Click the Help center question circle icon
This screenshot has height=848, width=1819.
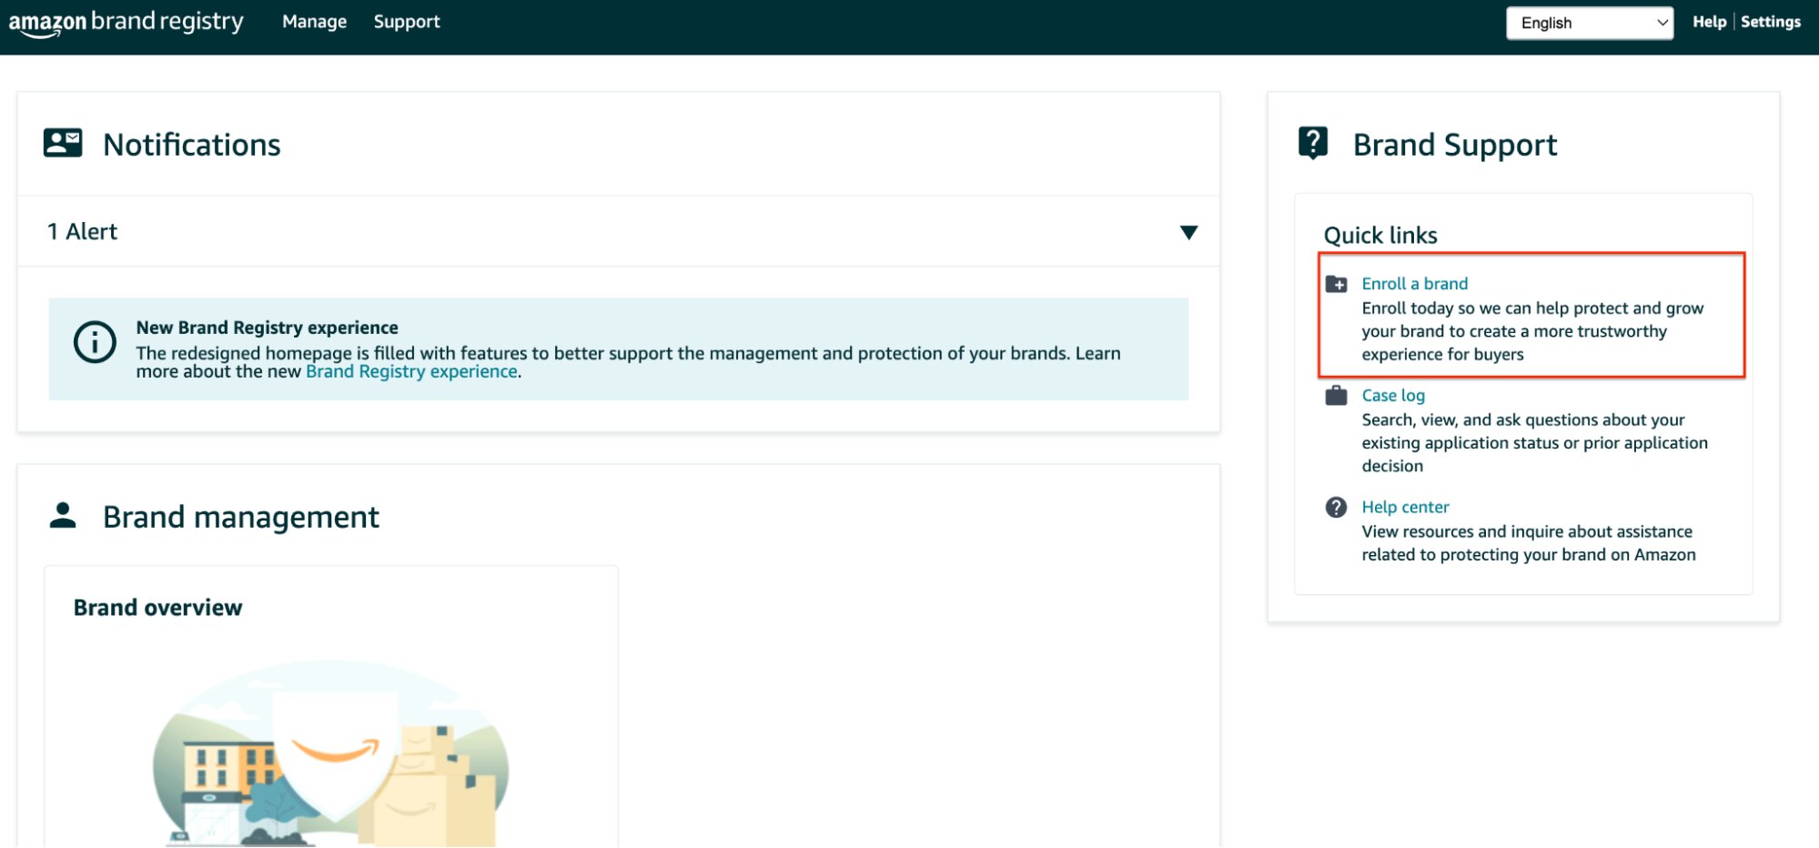coord(1336,508)
